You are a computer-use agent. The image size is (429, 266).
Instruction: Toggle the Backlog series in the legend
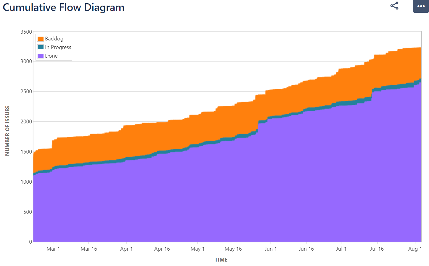pos(54,38)
